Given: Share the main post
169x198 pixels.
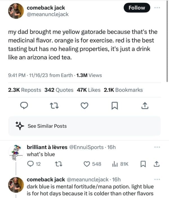Looking at the screenshot, I should pyautogui.click(x=144, y=106).
